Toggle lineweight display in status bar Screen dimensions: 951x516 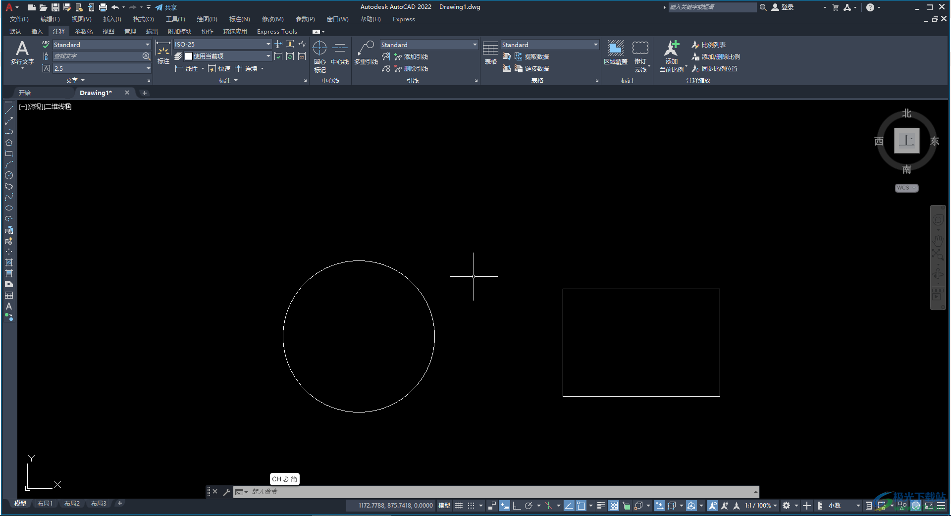(x=601, y=506)
